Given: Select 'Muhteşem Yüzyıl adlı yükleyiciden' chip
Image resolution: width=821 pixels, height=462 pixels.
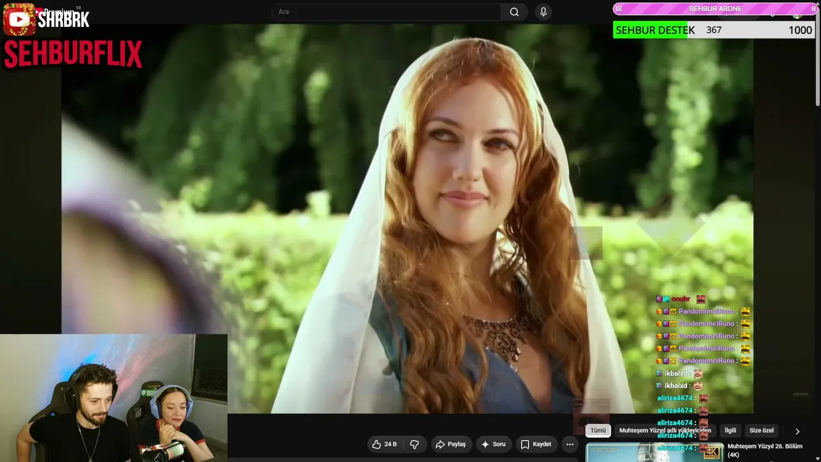Looking at the screenshot, I should (x=665, y=431).
